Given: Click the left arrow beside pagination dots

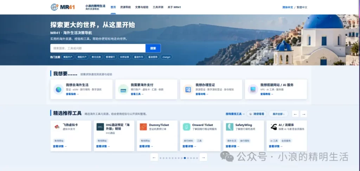Looking at the screenshot, I should pos(154,157).
